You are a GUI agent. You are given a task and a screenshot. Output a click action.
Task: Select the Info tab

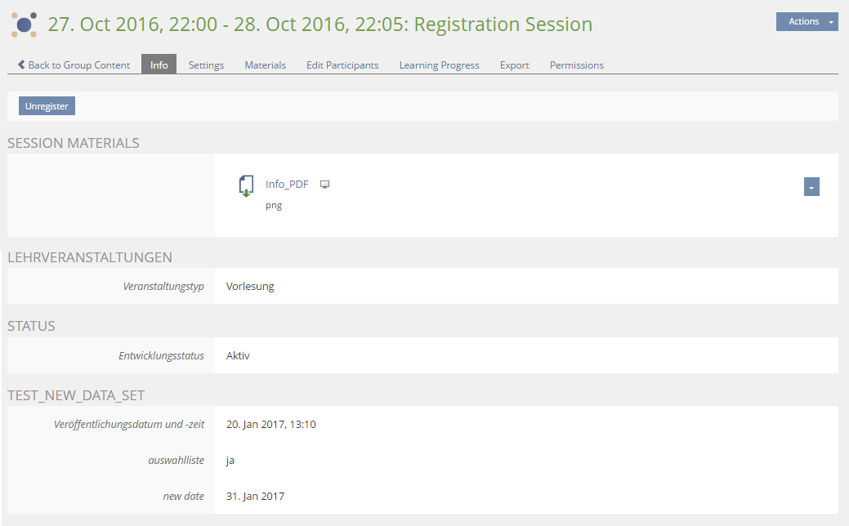[159, 65]
